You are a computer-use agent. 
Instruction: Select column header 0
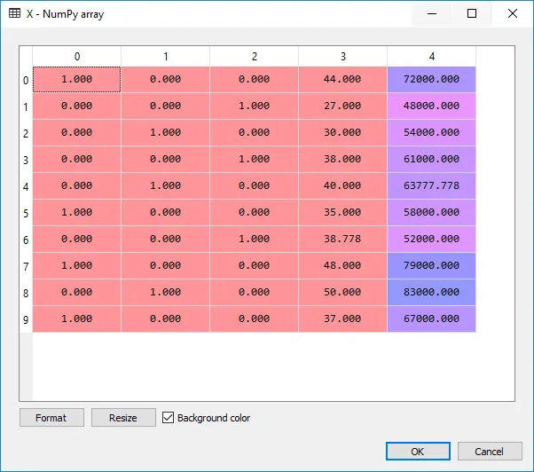pos(77,57)
